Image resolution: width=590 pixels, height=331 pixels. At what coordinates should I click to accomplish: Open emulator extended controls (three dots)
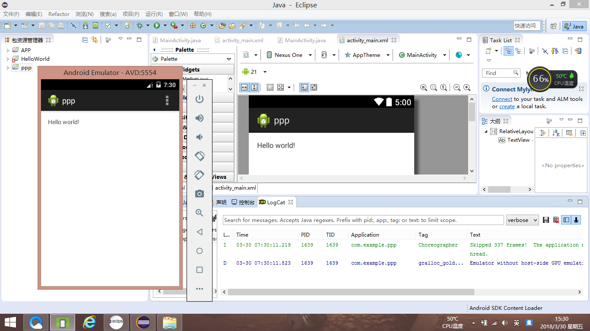pyautogui.click(x=200, y=289)
